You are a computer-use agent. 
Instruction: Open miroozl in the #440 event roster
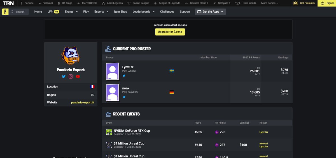tap(264, 143)
